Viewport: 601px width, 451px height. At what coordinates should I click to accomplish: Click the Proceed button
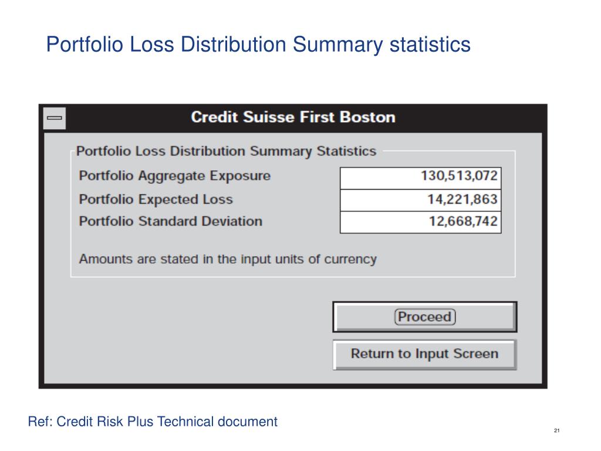click(x=425, y=317)
